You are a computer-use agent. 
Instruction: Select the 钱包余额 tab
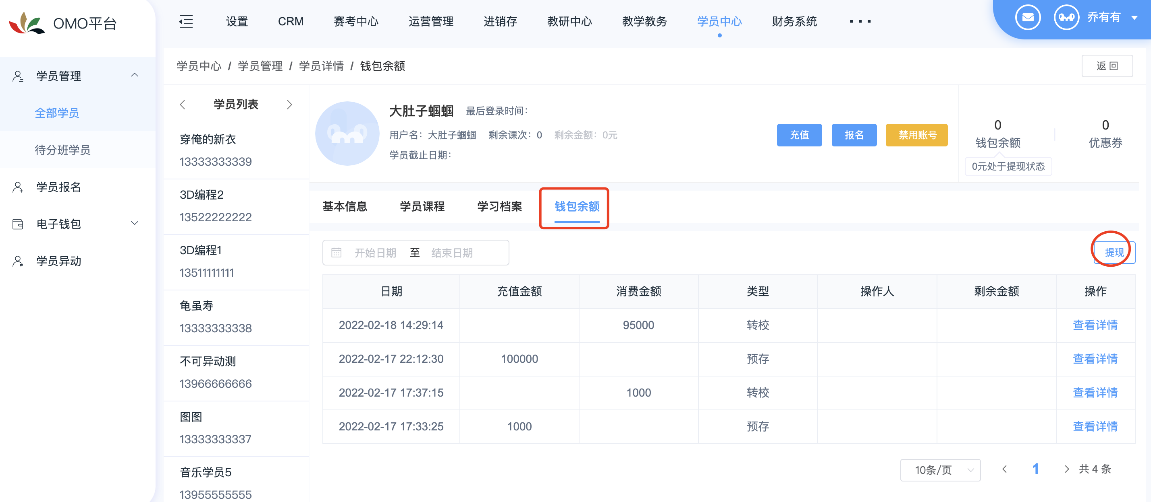[577, 206]
